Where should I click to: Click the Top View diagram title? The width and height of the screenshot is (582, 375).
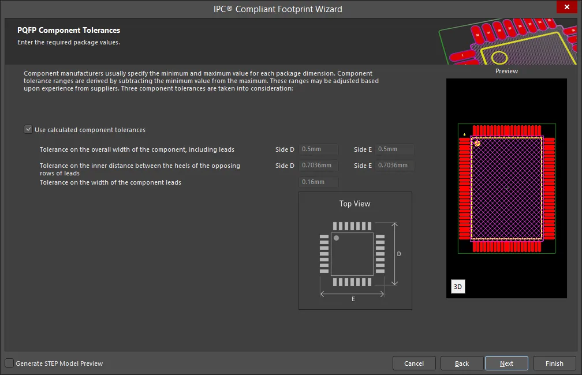[355, 204]
